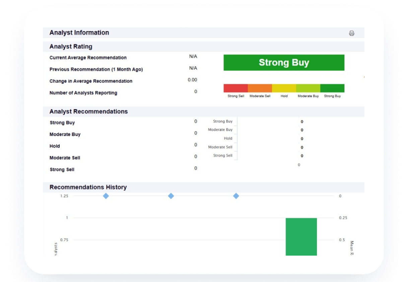
Task: Click the orange Moderate Sell color segment
Action: (x=260, y=88)
